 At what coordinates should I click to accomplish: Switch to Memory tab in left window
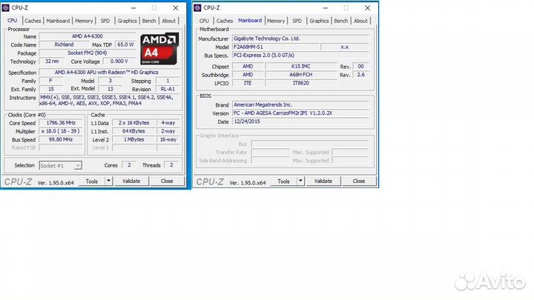tap(84, 21)
